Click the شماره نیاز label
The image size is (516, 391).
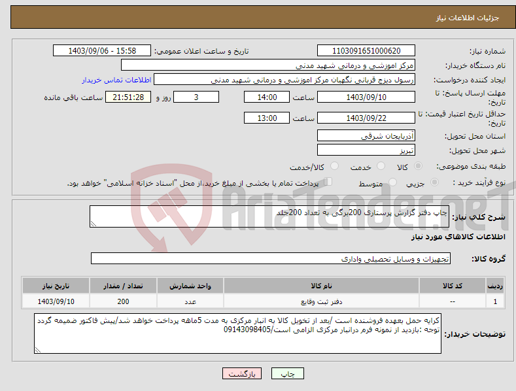point(487,52)
